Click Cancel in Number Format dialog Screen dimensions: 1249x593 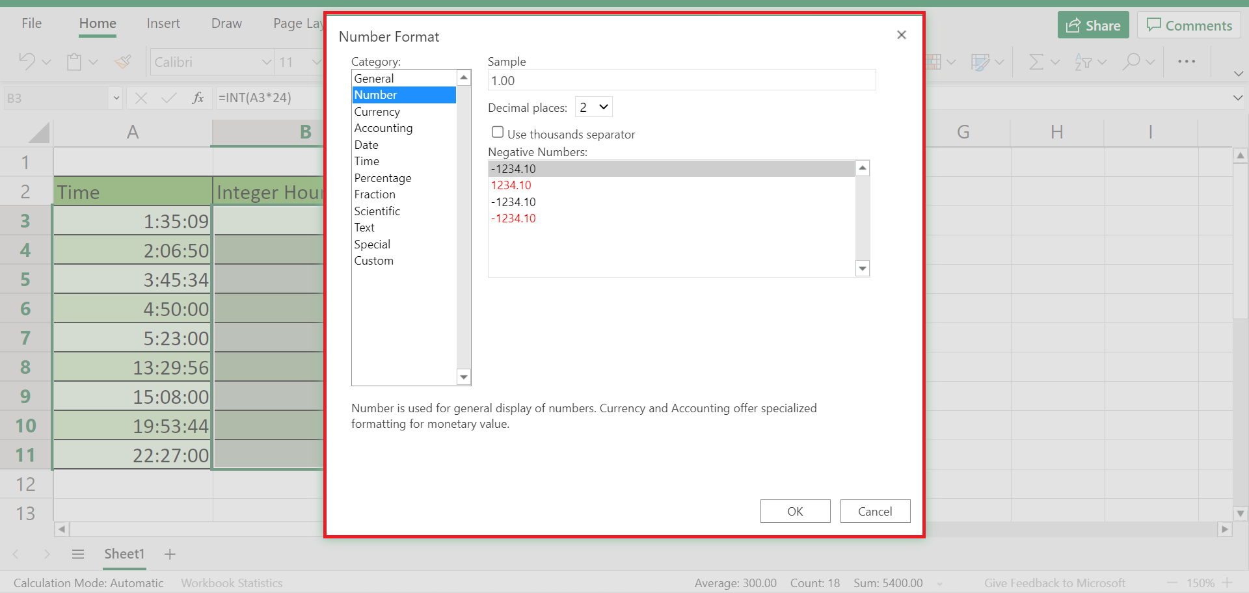(874, 511)
